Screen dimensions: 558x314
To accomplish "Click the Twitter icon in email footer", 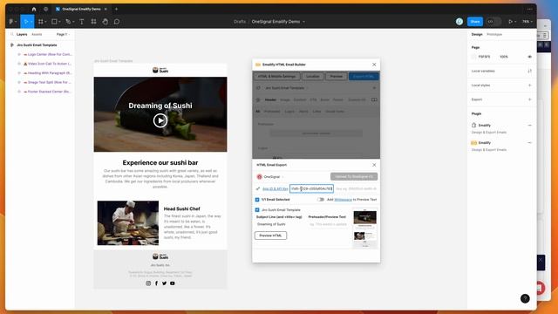I will (165, 283).
